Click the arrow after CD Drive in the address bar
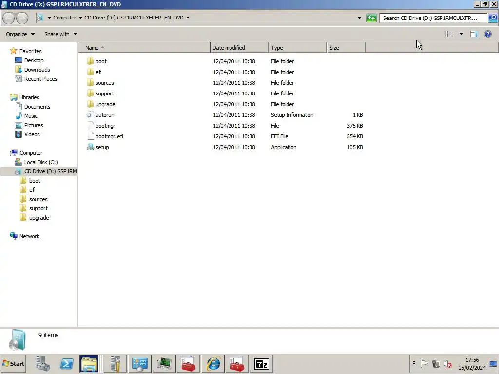Screen dimensions: 499x374 (188, 18)
